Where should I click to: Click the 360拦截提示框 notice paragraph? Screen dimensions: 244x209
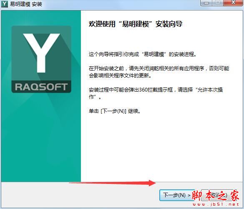pyautogui.click(x=156, y=93)
